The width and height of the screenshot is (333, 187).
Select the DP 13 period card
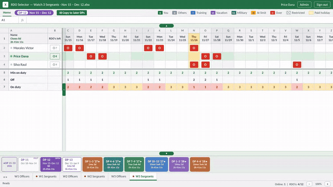(x=72, y=164)
